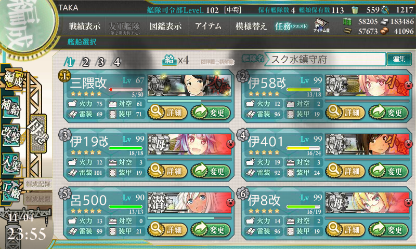Switch to fleet tab 2
416x249 pixels.
click(x=85, y=62)
